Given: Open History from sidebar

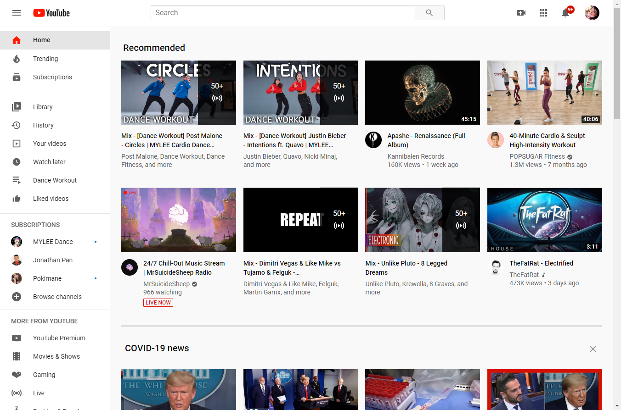Looking at the screenshot, I should [43, 125].
